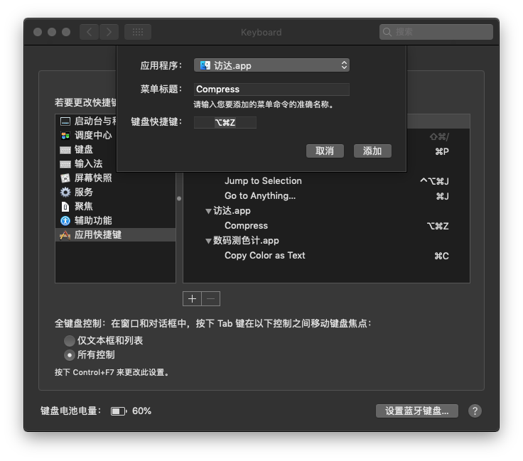Select the 'All controls' radio button
523x461 pixels.
(70, 355)
